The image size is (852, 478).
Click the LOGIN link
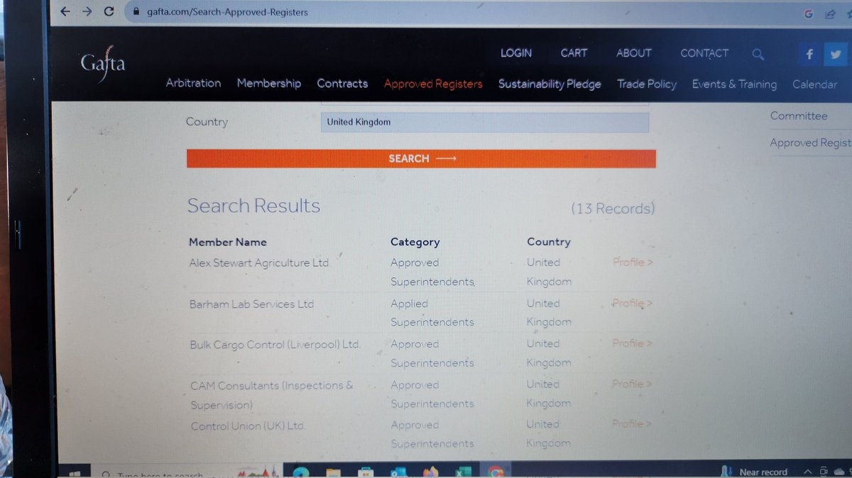[x=516, y=53]
